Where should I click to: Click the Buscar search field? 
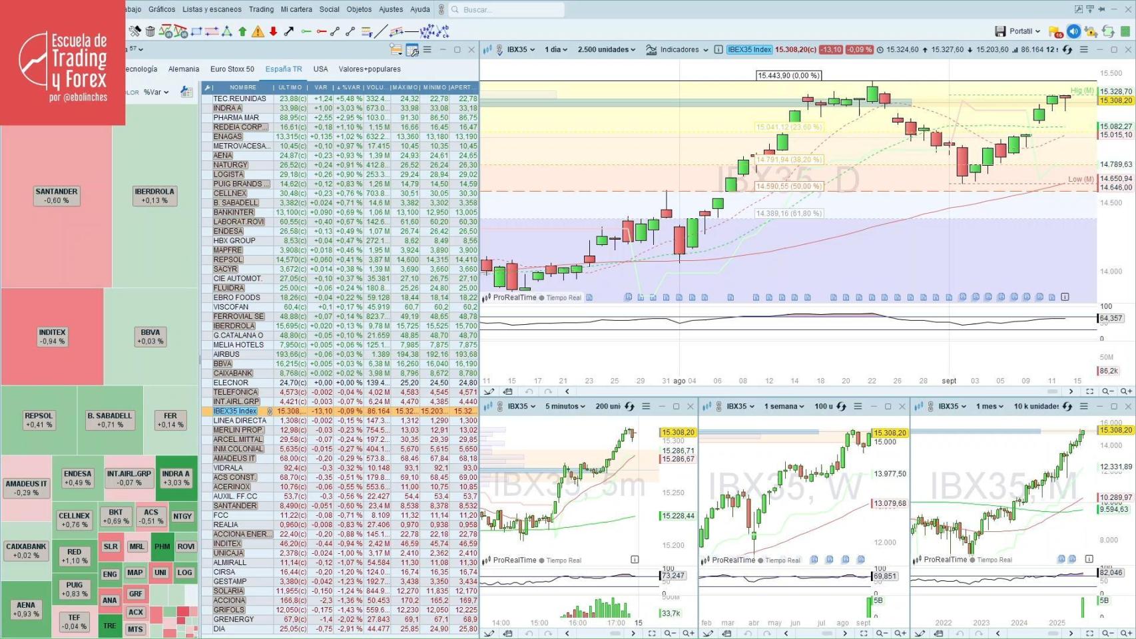point(506,9)
